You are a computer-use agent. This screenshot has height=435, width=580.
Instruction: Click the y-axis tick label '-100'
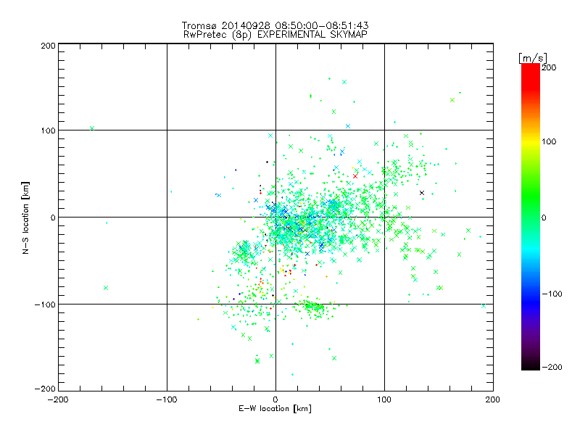coord(45,304)
